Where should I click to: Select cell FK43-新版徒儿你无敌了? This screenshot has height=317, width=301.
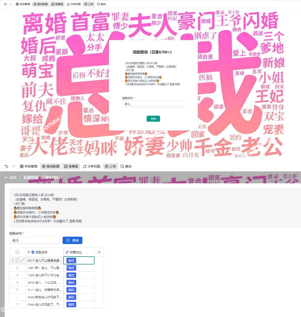44,297
